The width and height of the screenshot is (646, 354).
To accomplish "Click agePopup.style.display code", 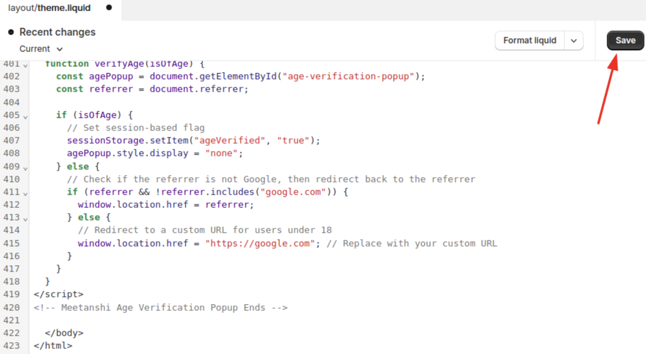I will pyautogui.click(x=128, y=153).
